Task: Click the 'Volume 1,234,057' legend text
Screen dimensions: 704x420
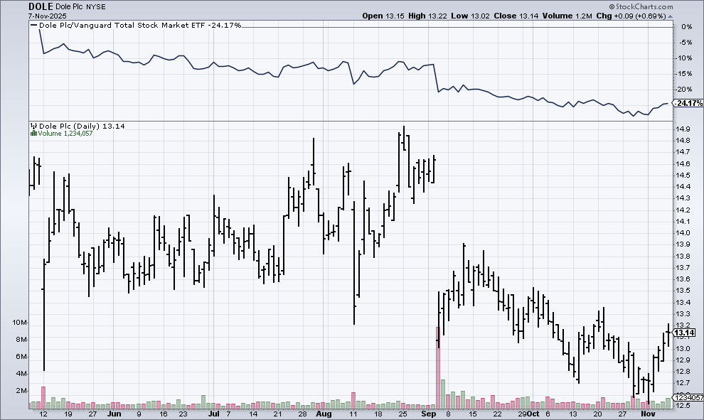Action: 65,134
